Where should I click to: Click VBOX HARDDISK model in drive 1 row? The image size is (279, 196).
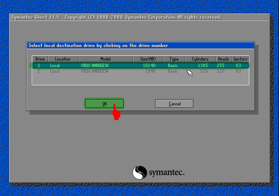(95, 65)
